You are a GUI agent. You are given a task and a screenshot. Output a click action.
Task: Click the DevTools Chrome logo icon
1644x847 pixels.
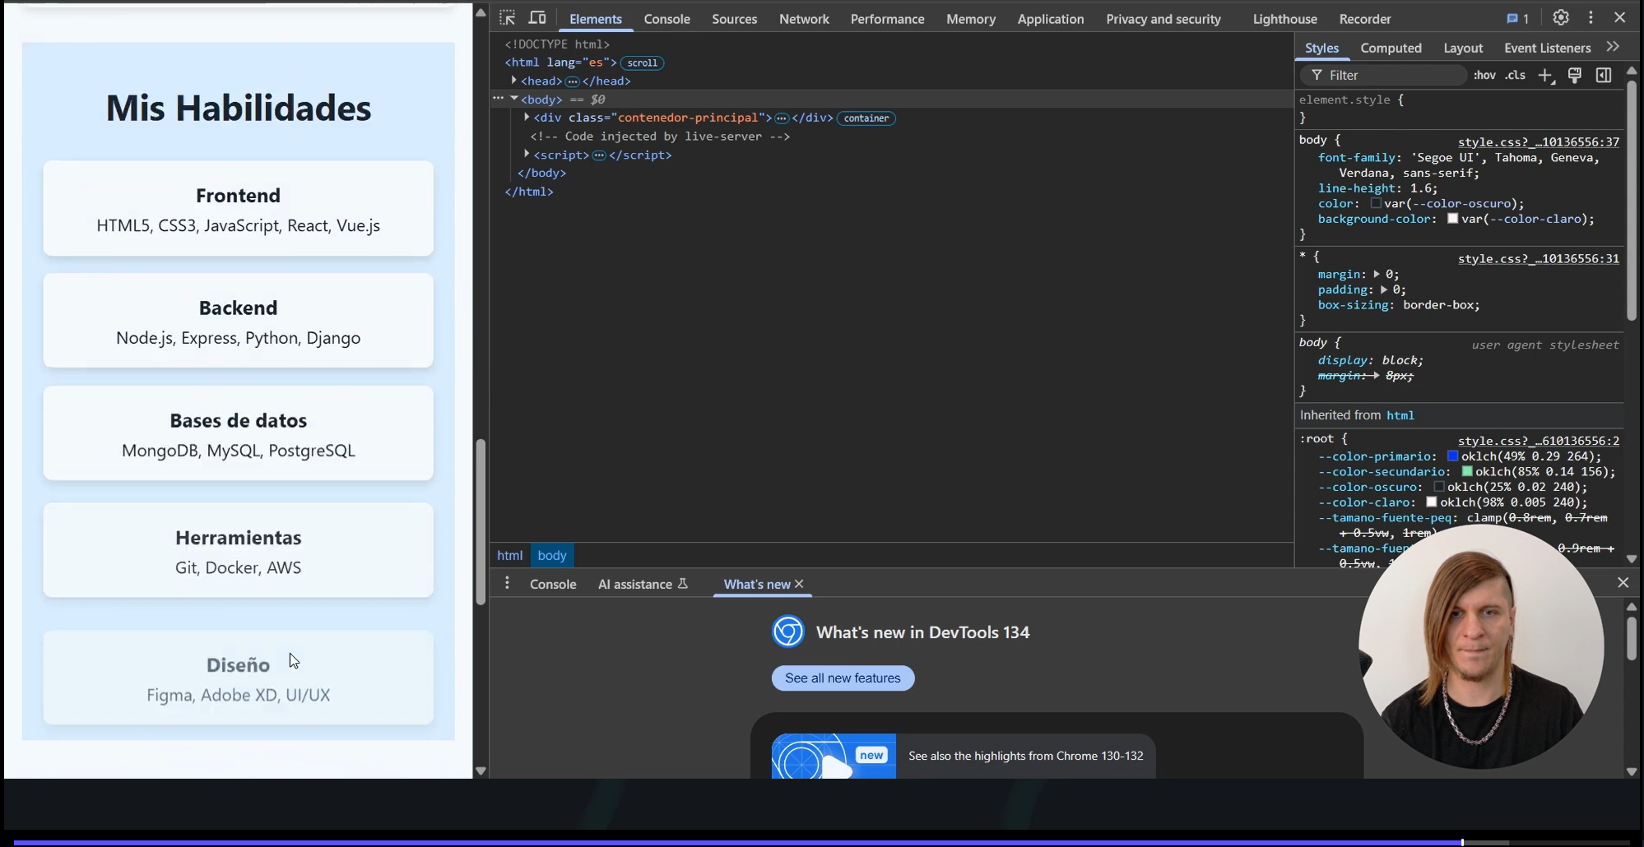787,632
